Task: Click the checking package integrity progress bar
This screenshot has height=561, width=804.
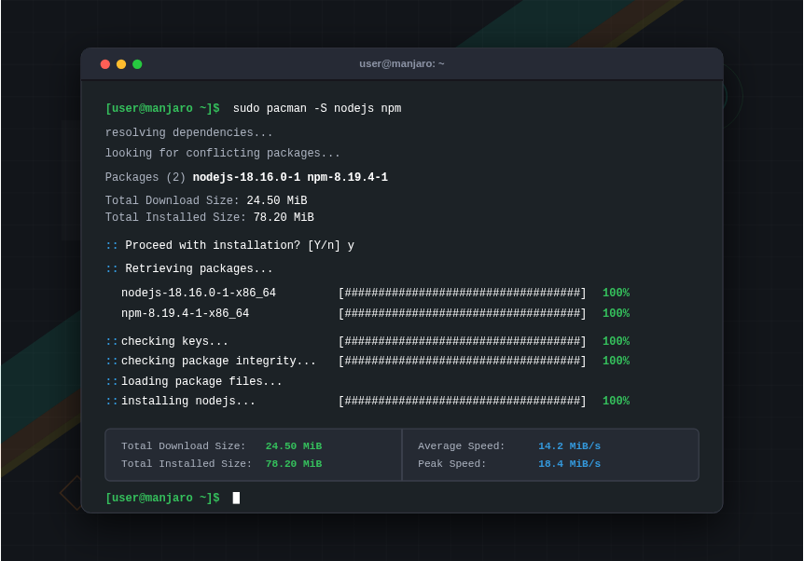Action: pyautogui.click(x=462, y=361)
